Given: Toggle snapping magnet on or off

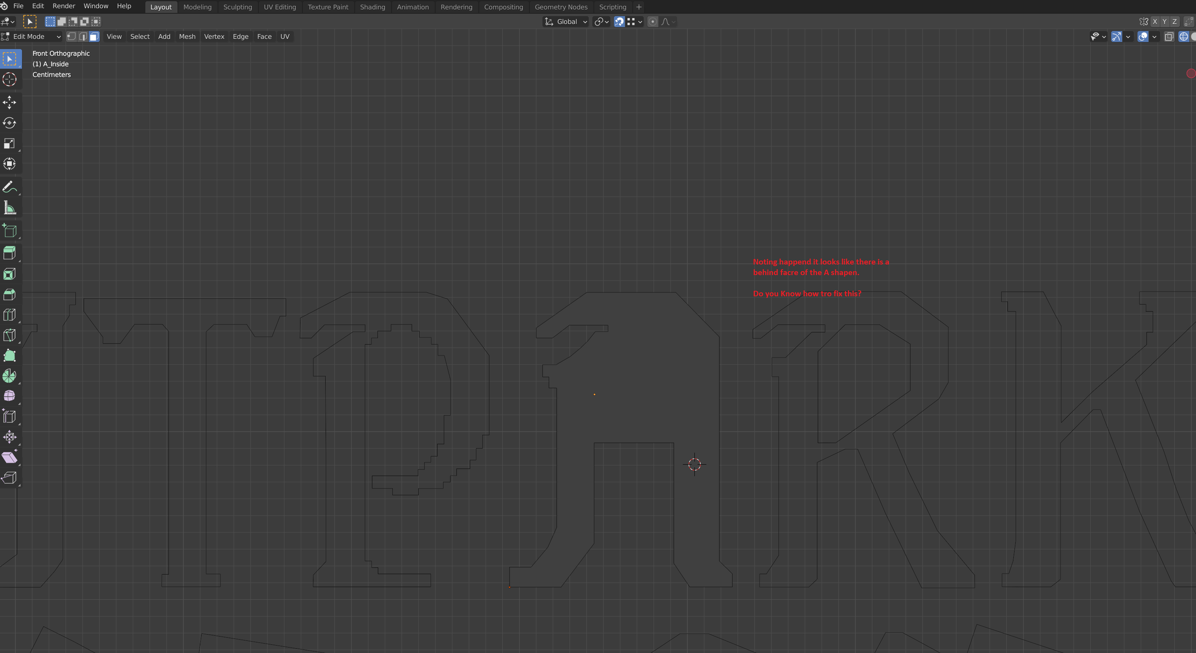Looking at the screenshot, I should (619, 22).
